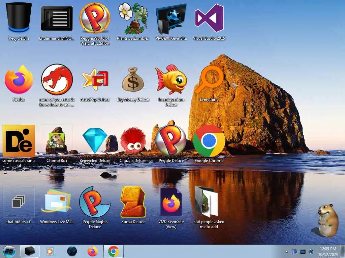
Task: Launch Chuzzle Deluxe red fuzzball icon
Action: tap(133, 144)
